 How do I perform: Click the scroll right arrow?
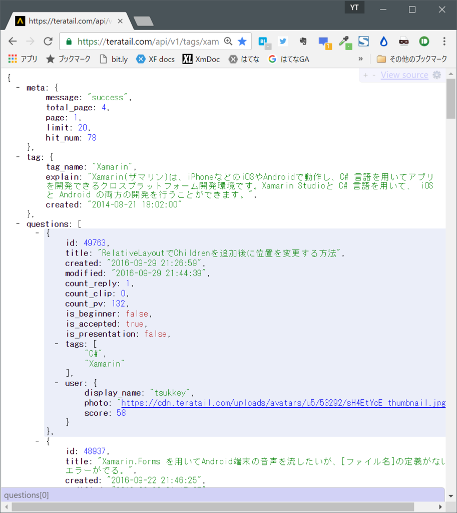440,507
